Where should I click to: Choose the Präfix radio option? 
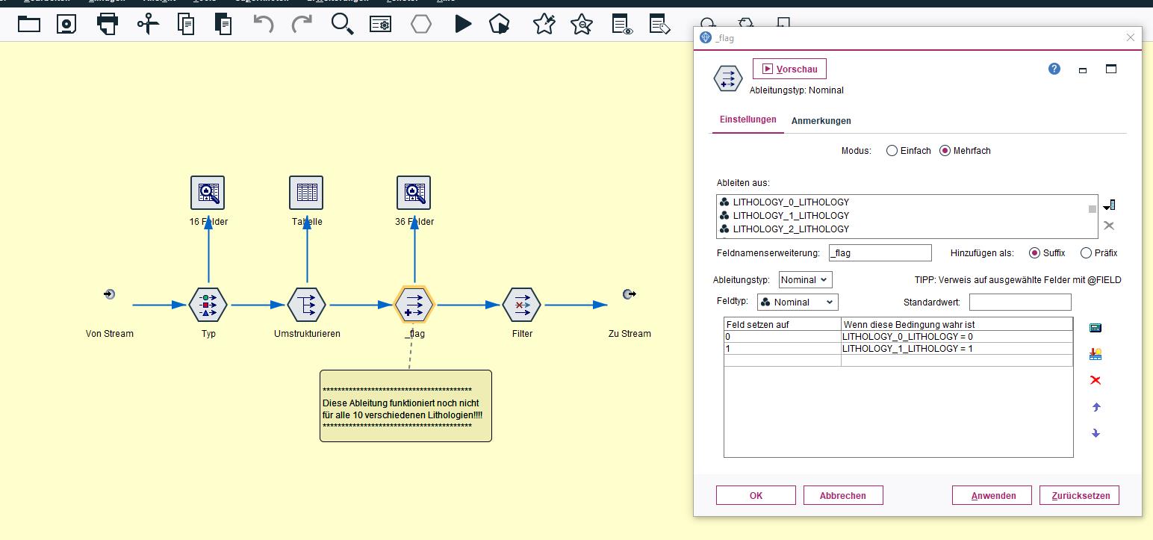(x=1086, y=253)
